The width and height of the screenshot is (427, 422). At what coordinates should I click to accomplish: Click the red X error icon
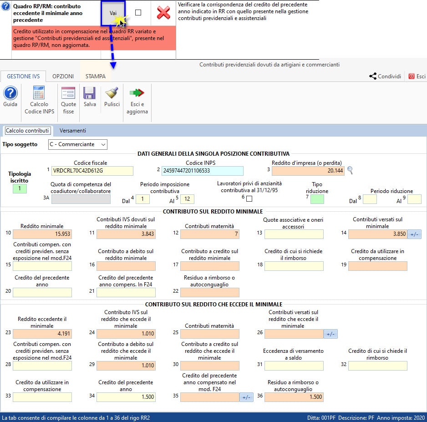pyautogui.click(x=163, y=13)
